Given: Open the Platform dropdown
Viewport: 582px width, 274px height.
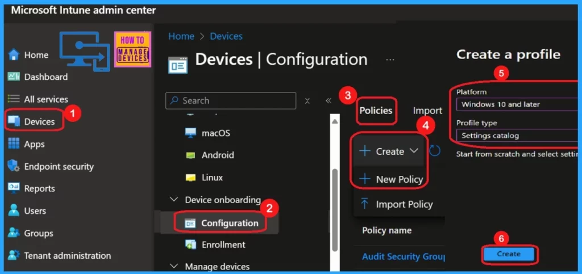Looking at the screenshot, I should coord(516,104).
